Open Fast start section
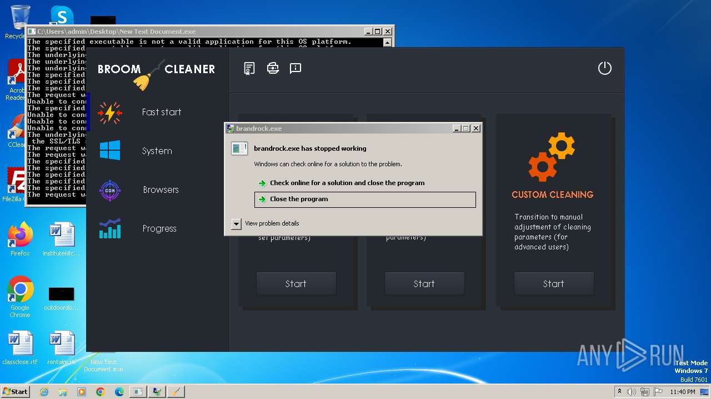711x399 pixels. (x=161, y=112)
